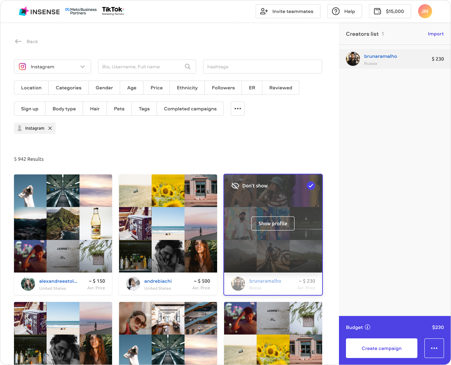Click the Creators list heading

point(362,34)
